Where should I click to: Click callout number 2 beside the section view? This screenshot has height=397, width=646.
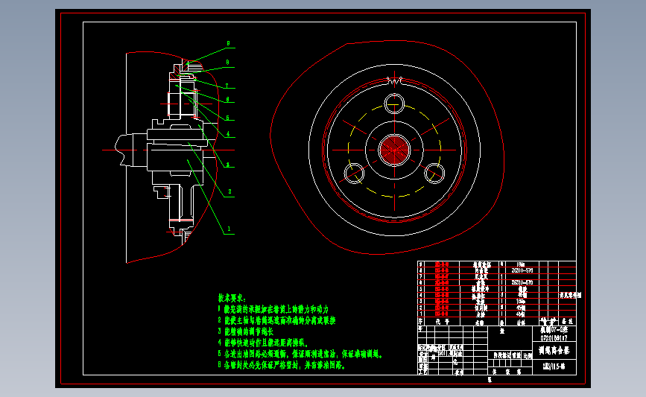[x=229, y=191]
